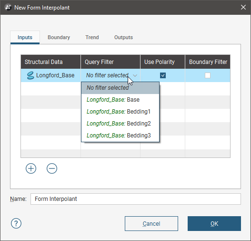
Task: Click the add structural data plus icon
Action: 31,168
